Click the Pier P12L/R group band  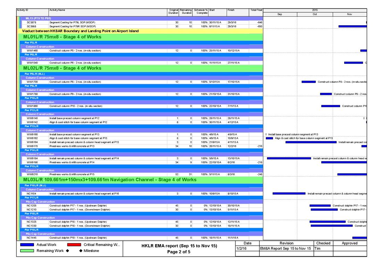point(141,110)
